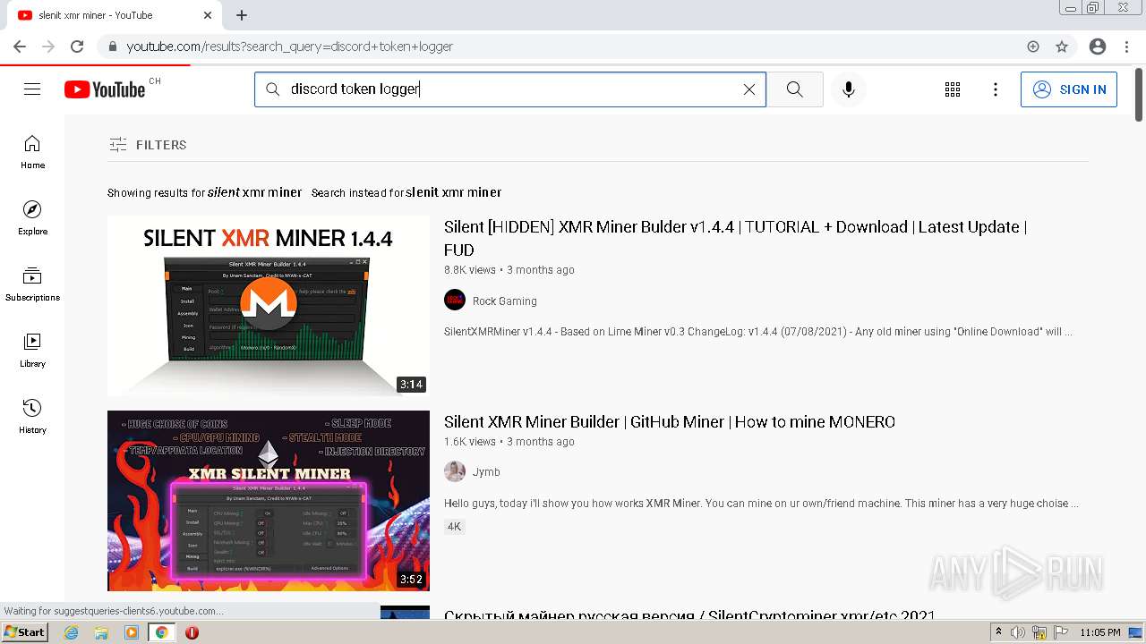Clear the search box with the X

pos(749,89)
